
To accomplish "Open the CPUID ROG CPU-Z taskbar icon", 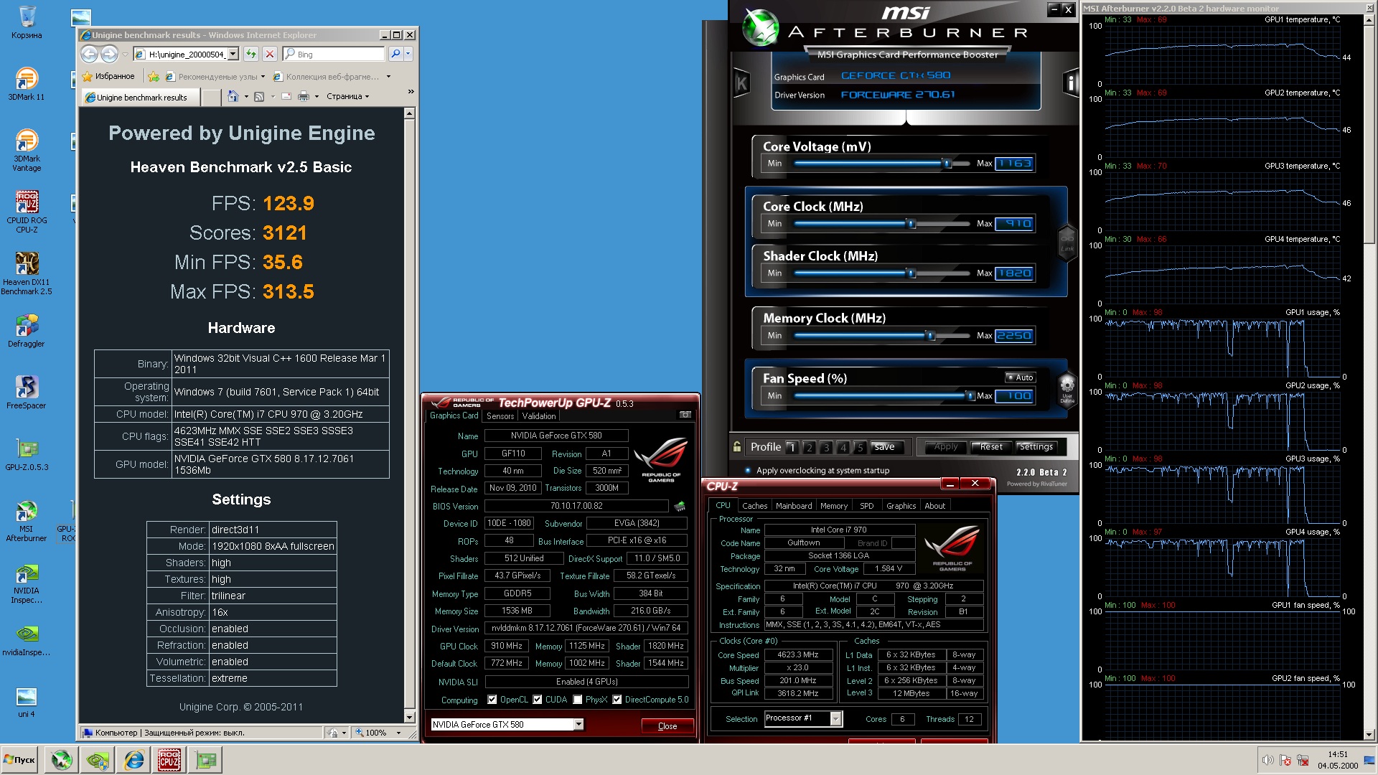I will (169, 760).
